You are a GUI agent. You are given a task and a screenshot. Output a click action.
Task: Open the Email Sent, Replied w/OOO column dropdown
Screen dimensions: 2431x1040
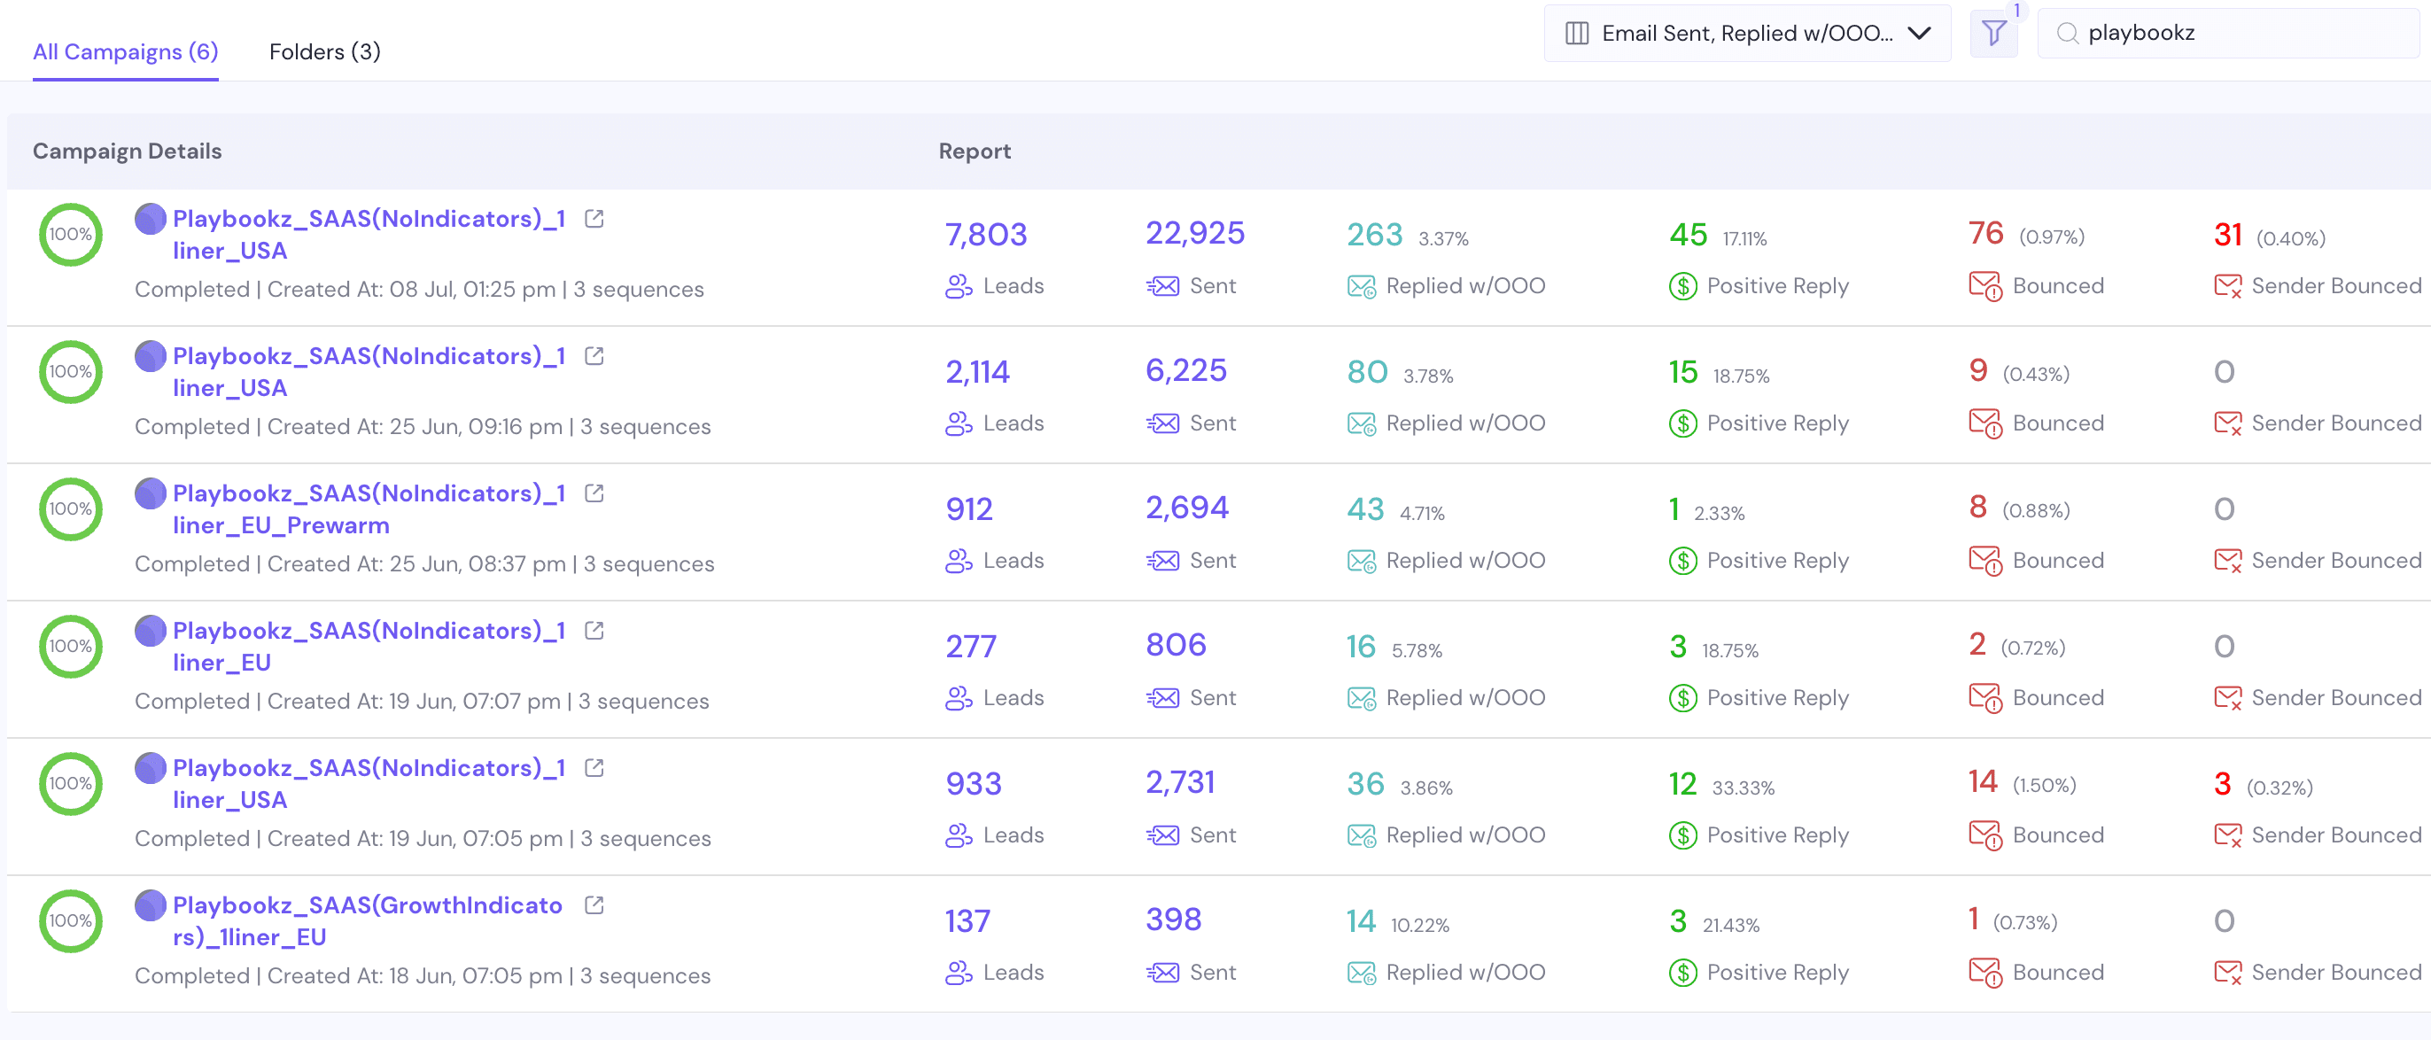pos(1746,33)
